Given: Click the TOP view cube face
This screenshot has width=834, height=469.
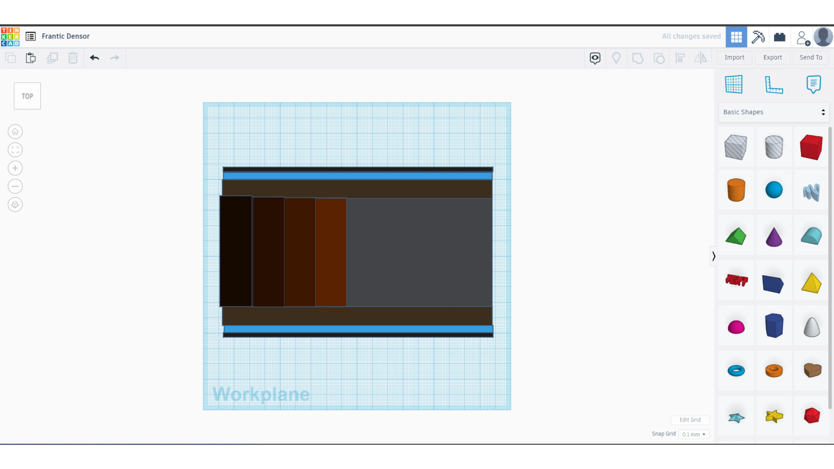Looking at the screenshot, I should click(27, 96).
